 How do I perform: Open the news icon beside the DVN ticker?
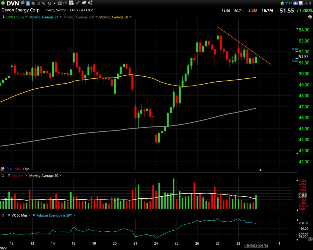(23, 2)
